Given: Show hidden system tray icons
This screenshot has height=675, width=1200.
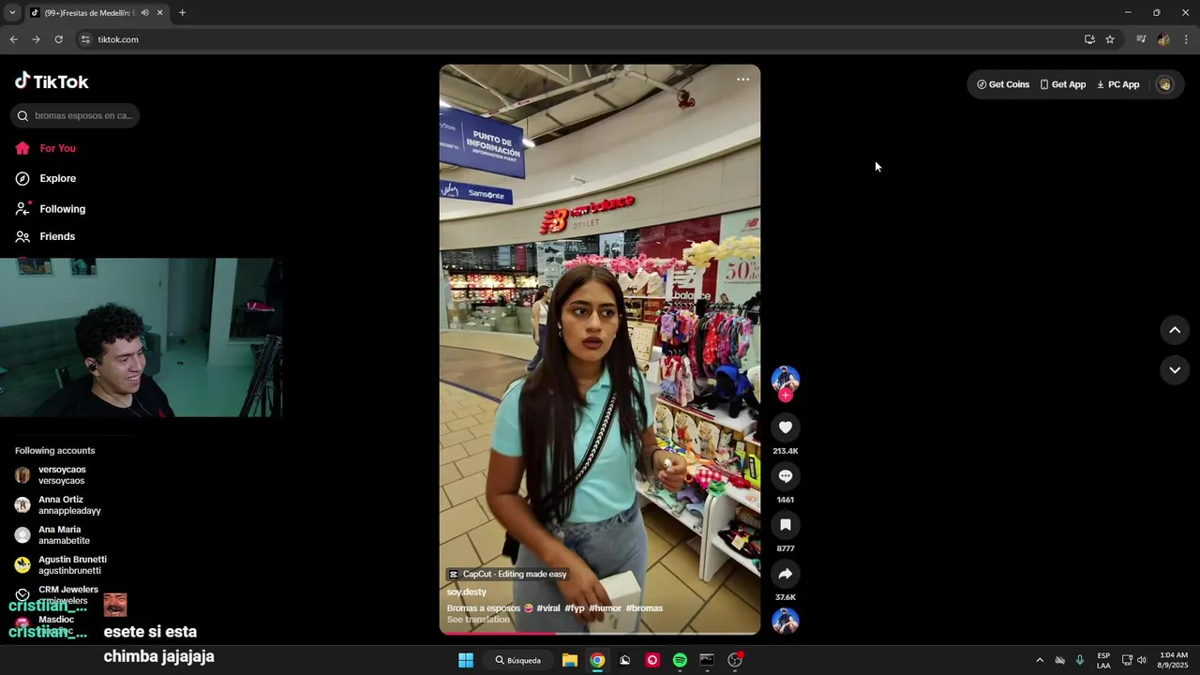Looking at the screenshot, I should [1039, 660].
